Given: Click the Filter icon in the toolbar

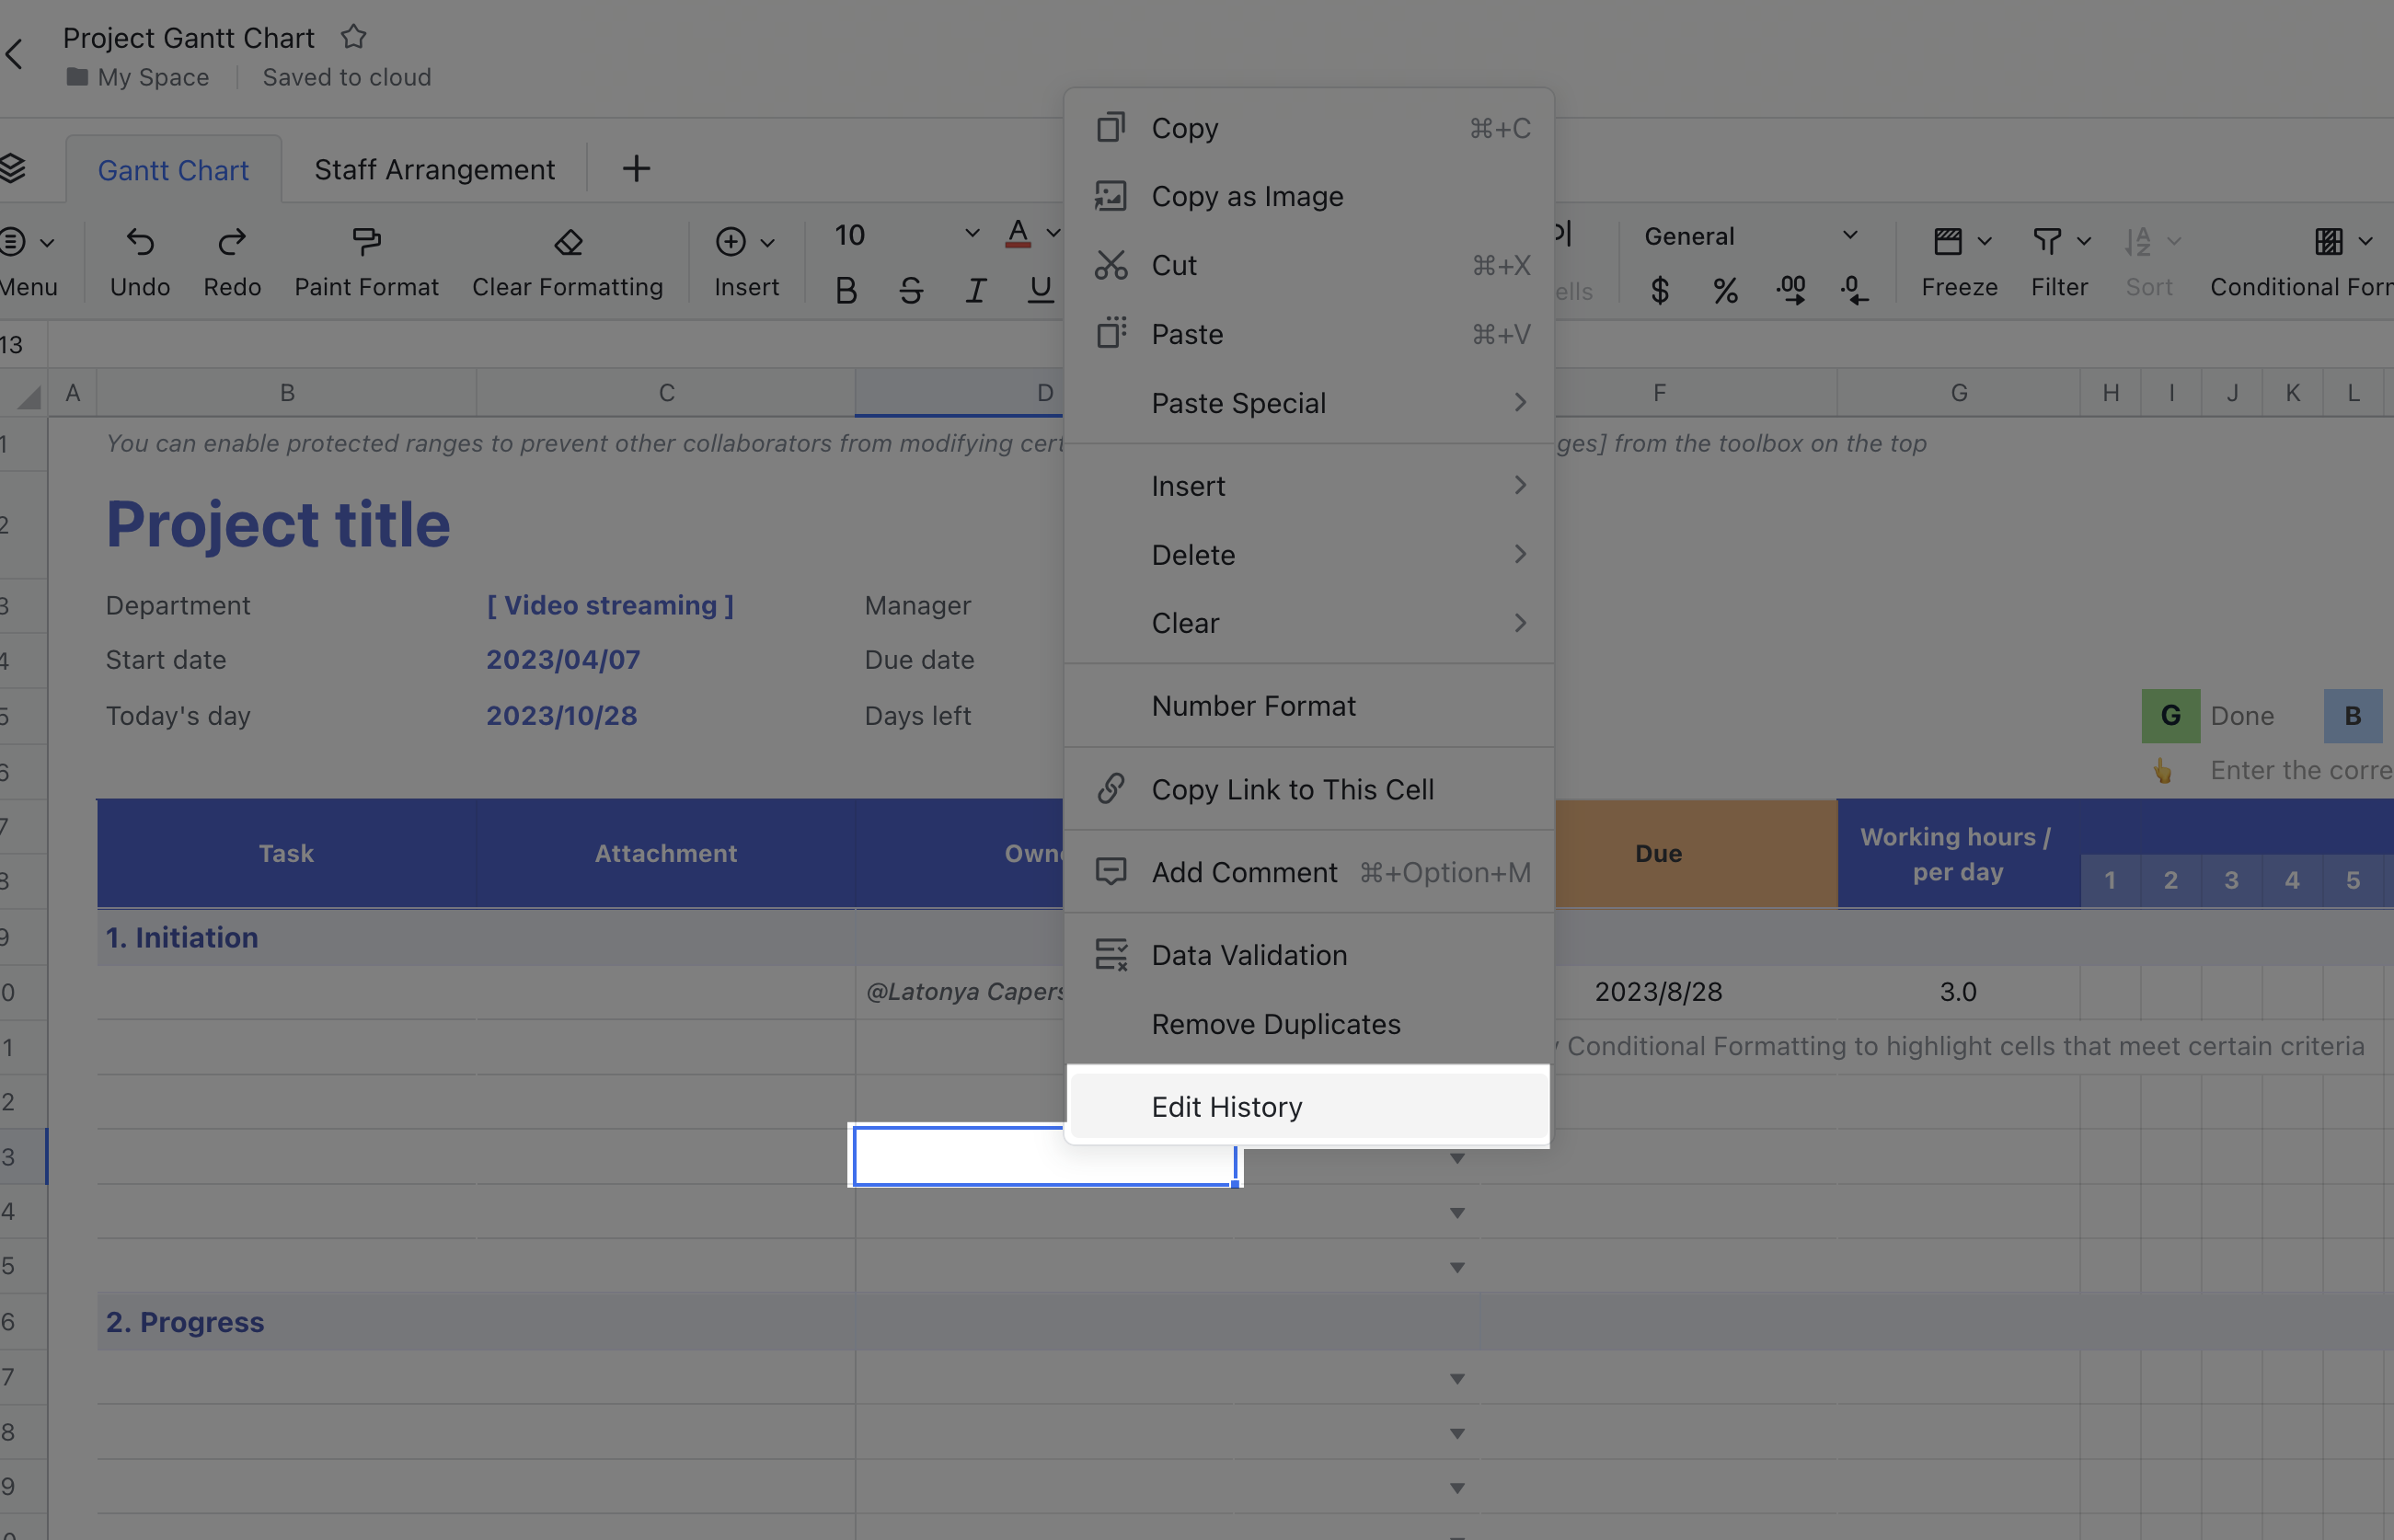Looking at the screenshot, I should click(x=2049, y=242).
